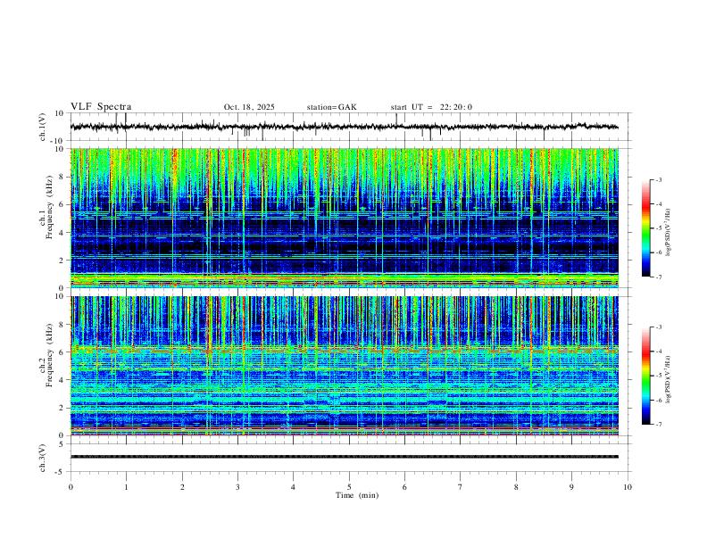Click the ch.2 Frequency (kHz) axis label
The width and height of the screenshot is (707, 546).
(x=46, y=355)
